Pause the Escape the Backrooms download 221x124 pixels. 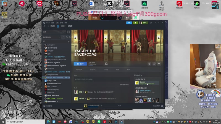(x=80, y=64)
